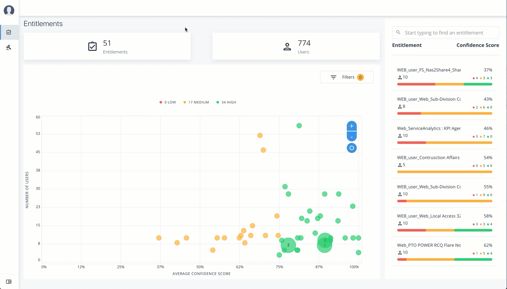Image resolution: width=507 pixels, height=289 pixels.
Task: Open the gavel sidebar icon
Action: click(9, 47)
